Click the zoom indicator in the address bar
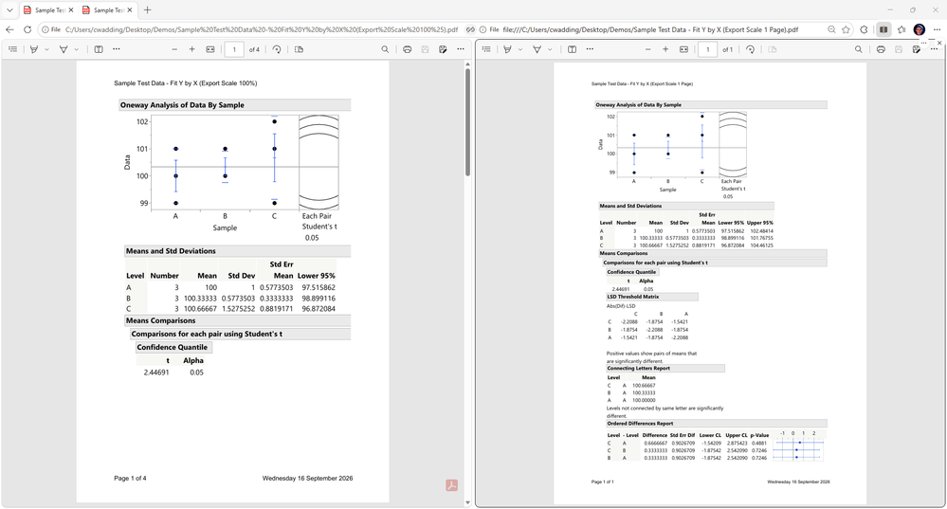Viewport: 947px width, 509px height. tap(831, 29)
